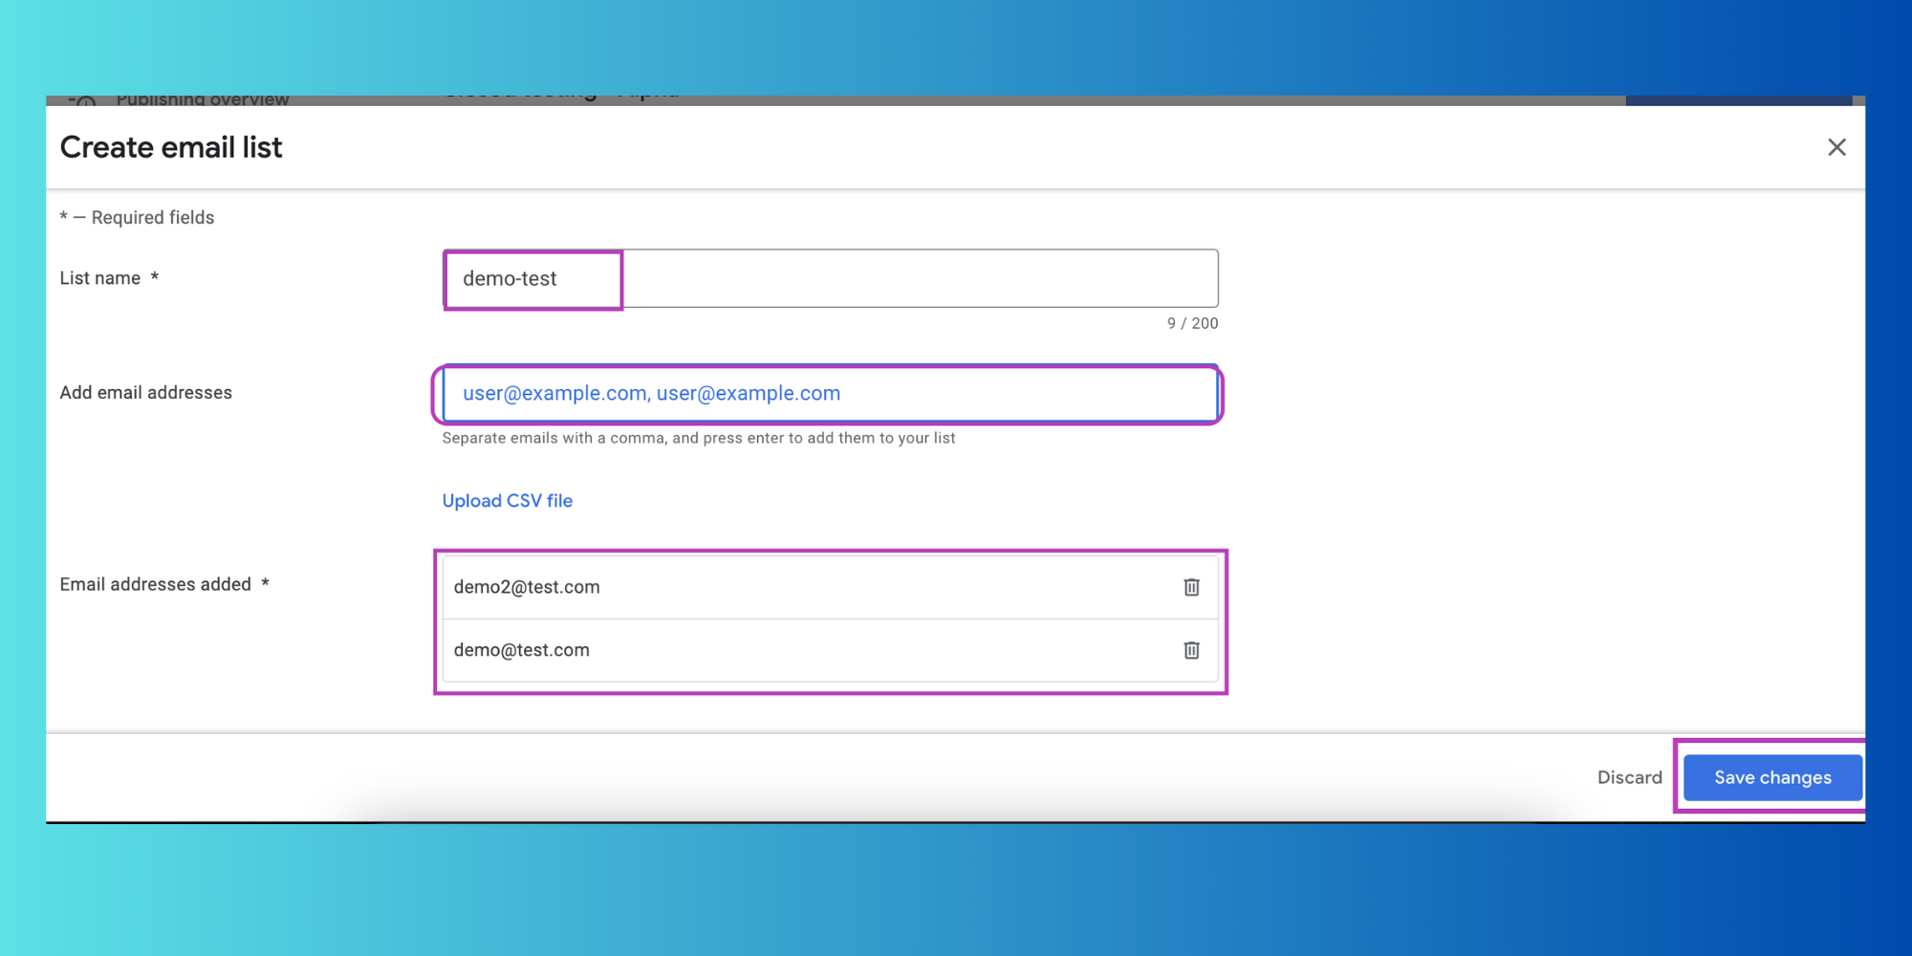Delete demo2@test.com using its trash icon
Viewport: 1912px width, 956px height.
[1191, 587]
